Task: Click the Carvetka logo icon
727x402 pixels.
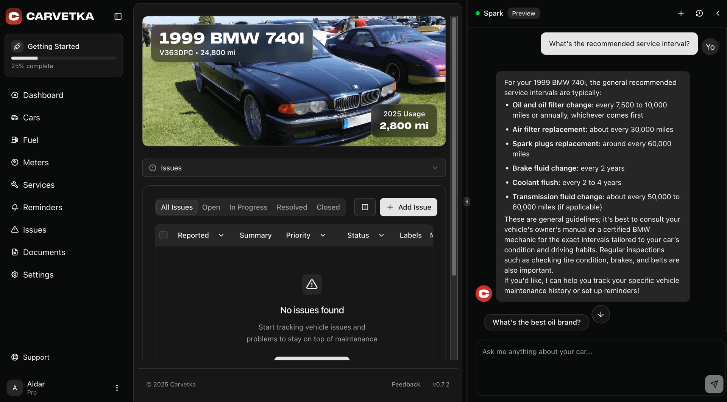Action: 14,16
